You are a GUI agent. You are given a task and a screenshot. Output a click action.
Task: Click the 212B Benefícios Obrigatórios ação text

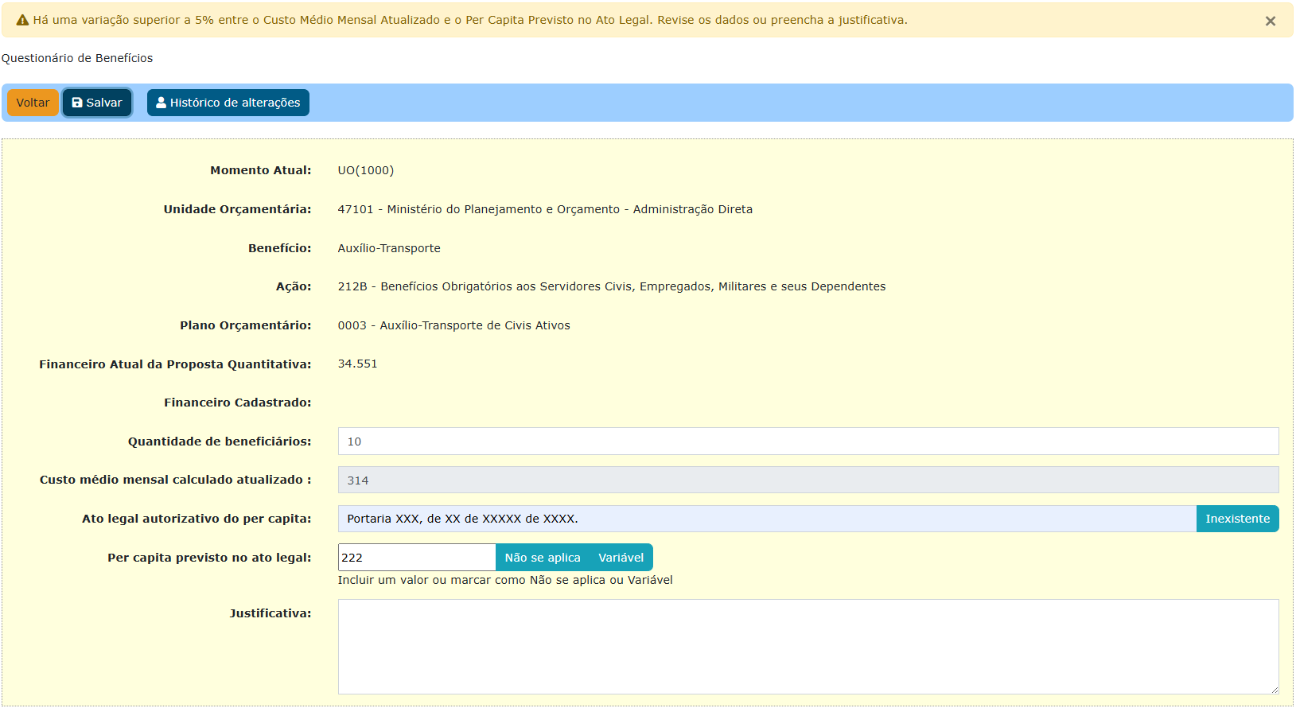point(612,286)
